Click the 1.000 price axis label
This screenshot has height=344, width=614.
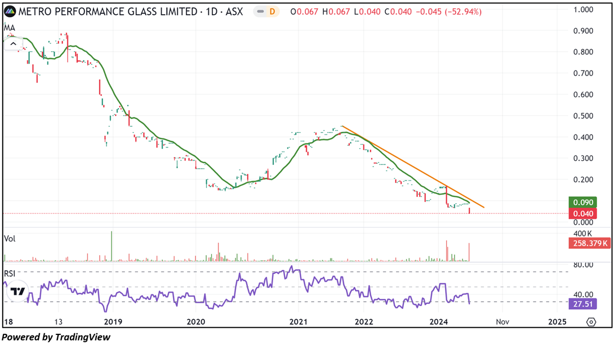click(x=583, y=10)
